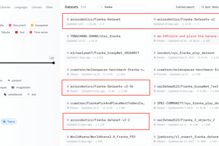Click dataset icon beside axisrobotics/Franka-Dataset
This screenshot has height=146, width=219.
pos(68,19)
